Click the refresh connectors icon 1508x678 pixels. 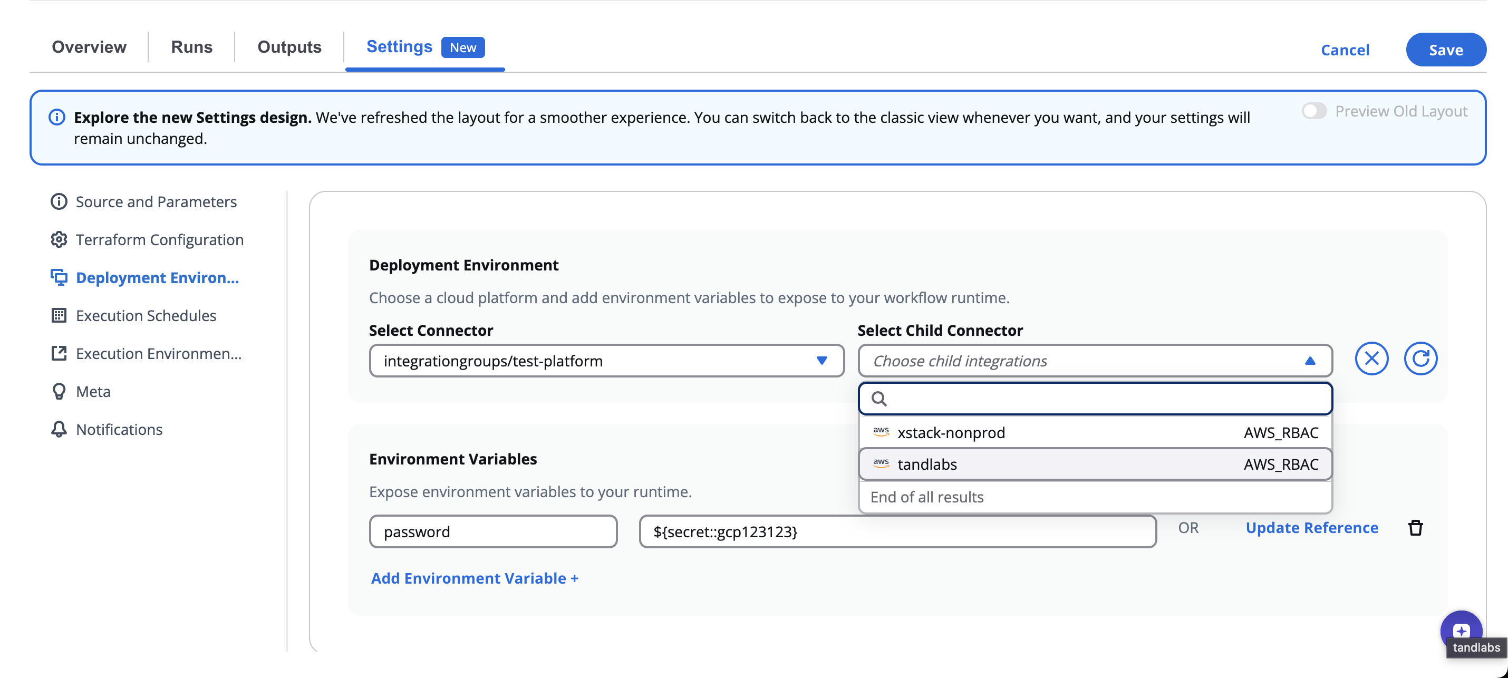click(1420, 359)
